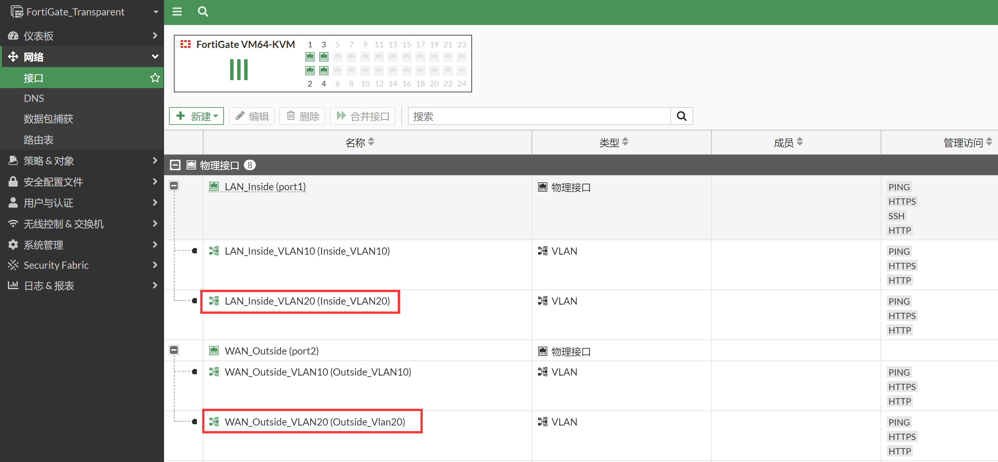This screenshot has width=998, height=462.
Task: Open the 新建 dropdown button
Action: 197,116
